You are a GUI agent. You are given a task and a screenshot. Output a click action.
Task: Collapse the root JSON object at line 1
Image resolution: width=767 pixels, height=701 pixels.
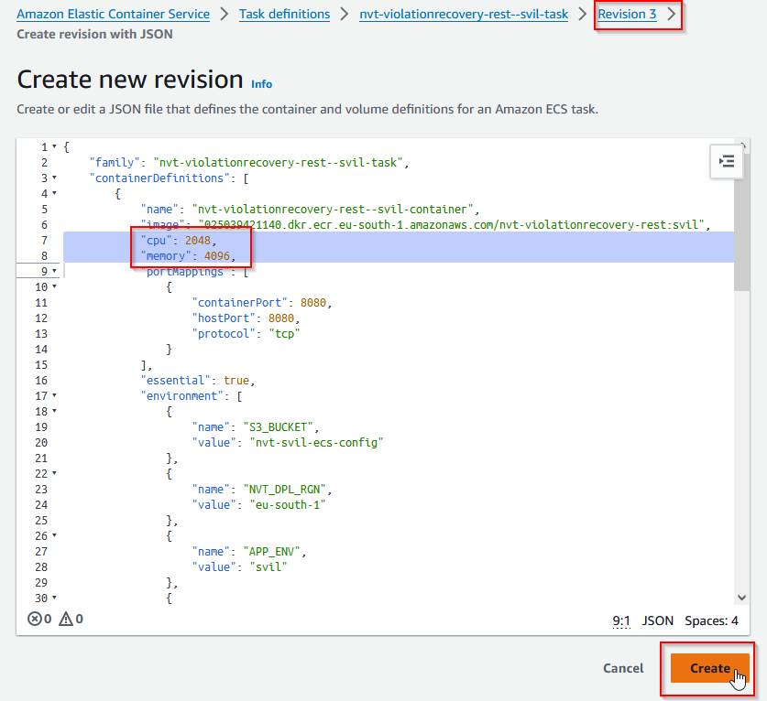point(54,147)
